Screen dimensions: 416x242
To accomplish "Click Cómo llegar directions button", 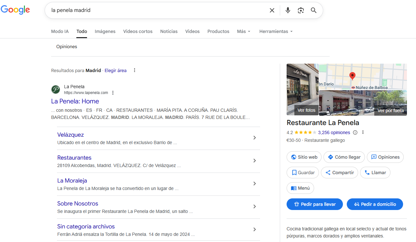I will (344, 157).
